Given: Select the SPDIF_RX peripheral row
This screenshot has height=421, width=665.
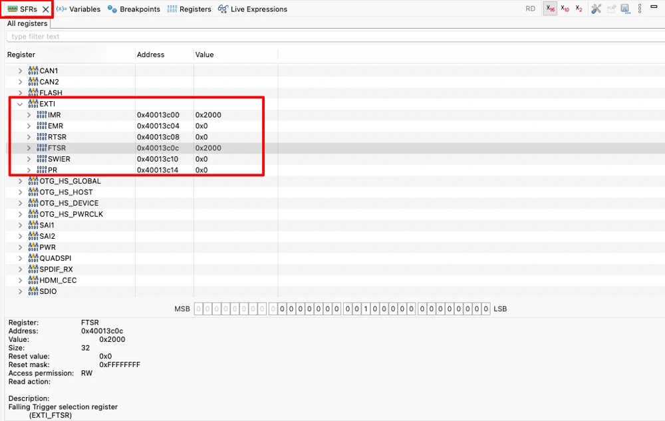Looking at the screenshot, I should tap(56, 269).
